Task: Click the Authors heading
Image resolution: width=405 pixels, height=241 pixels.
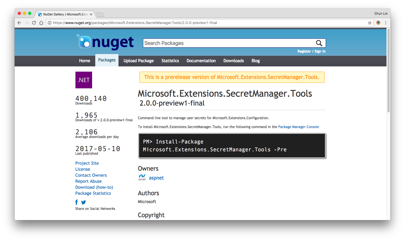Action: click(x=148, y=193)
